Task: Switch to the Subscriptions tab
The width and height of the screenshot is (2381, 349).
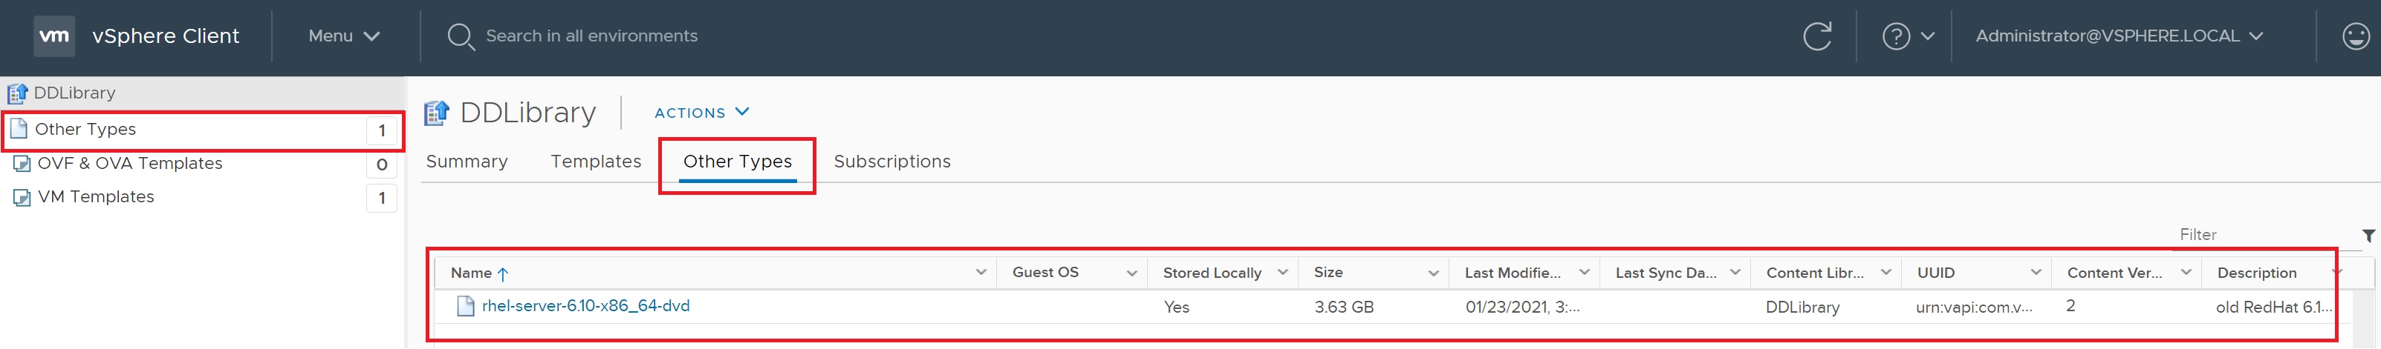Action: point(892,162)
